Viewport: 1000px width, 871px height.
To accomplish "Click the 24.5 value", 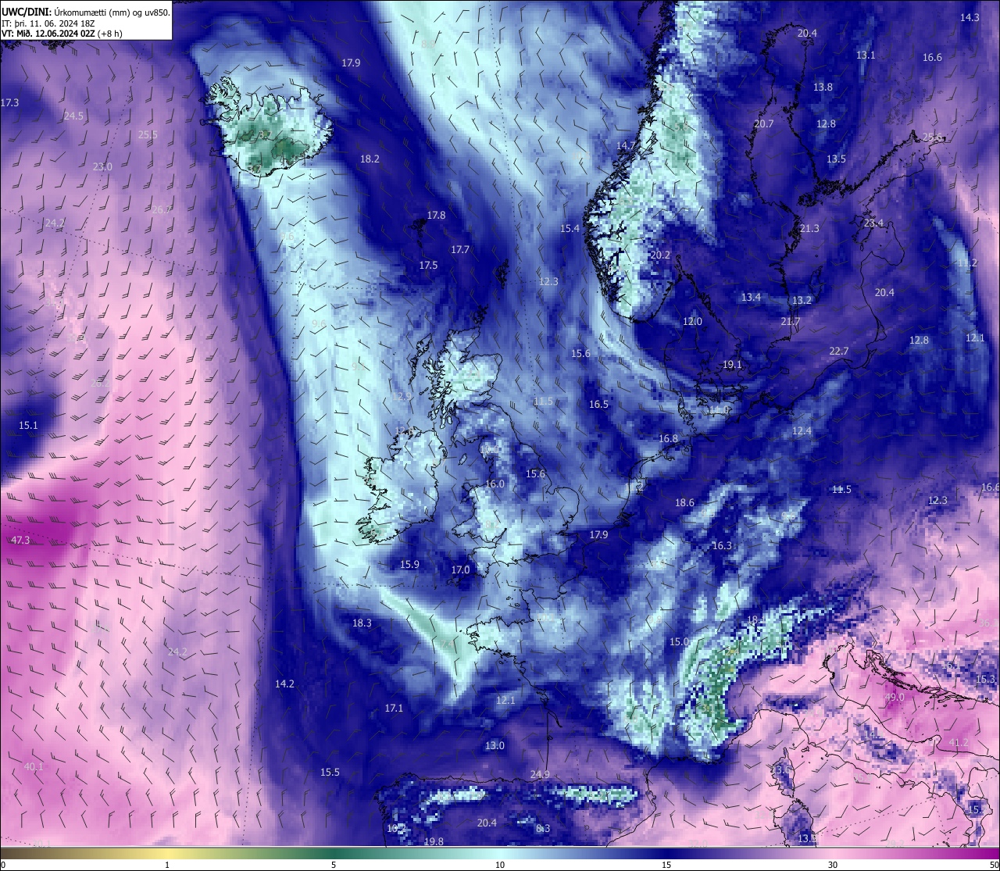I will (73, 116).
